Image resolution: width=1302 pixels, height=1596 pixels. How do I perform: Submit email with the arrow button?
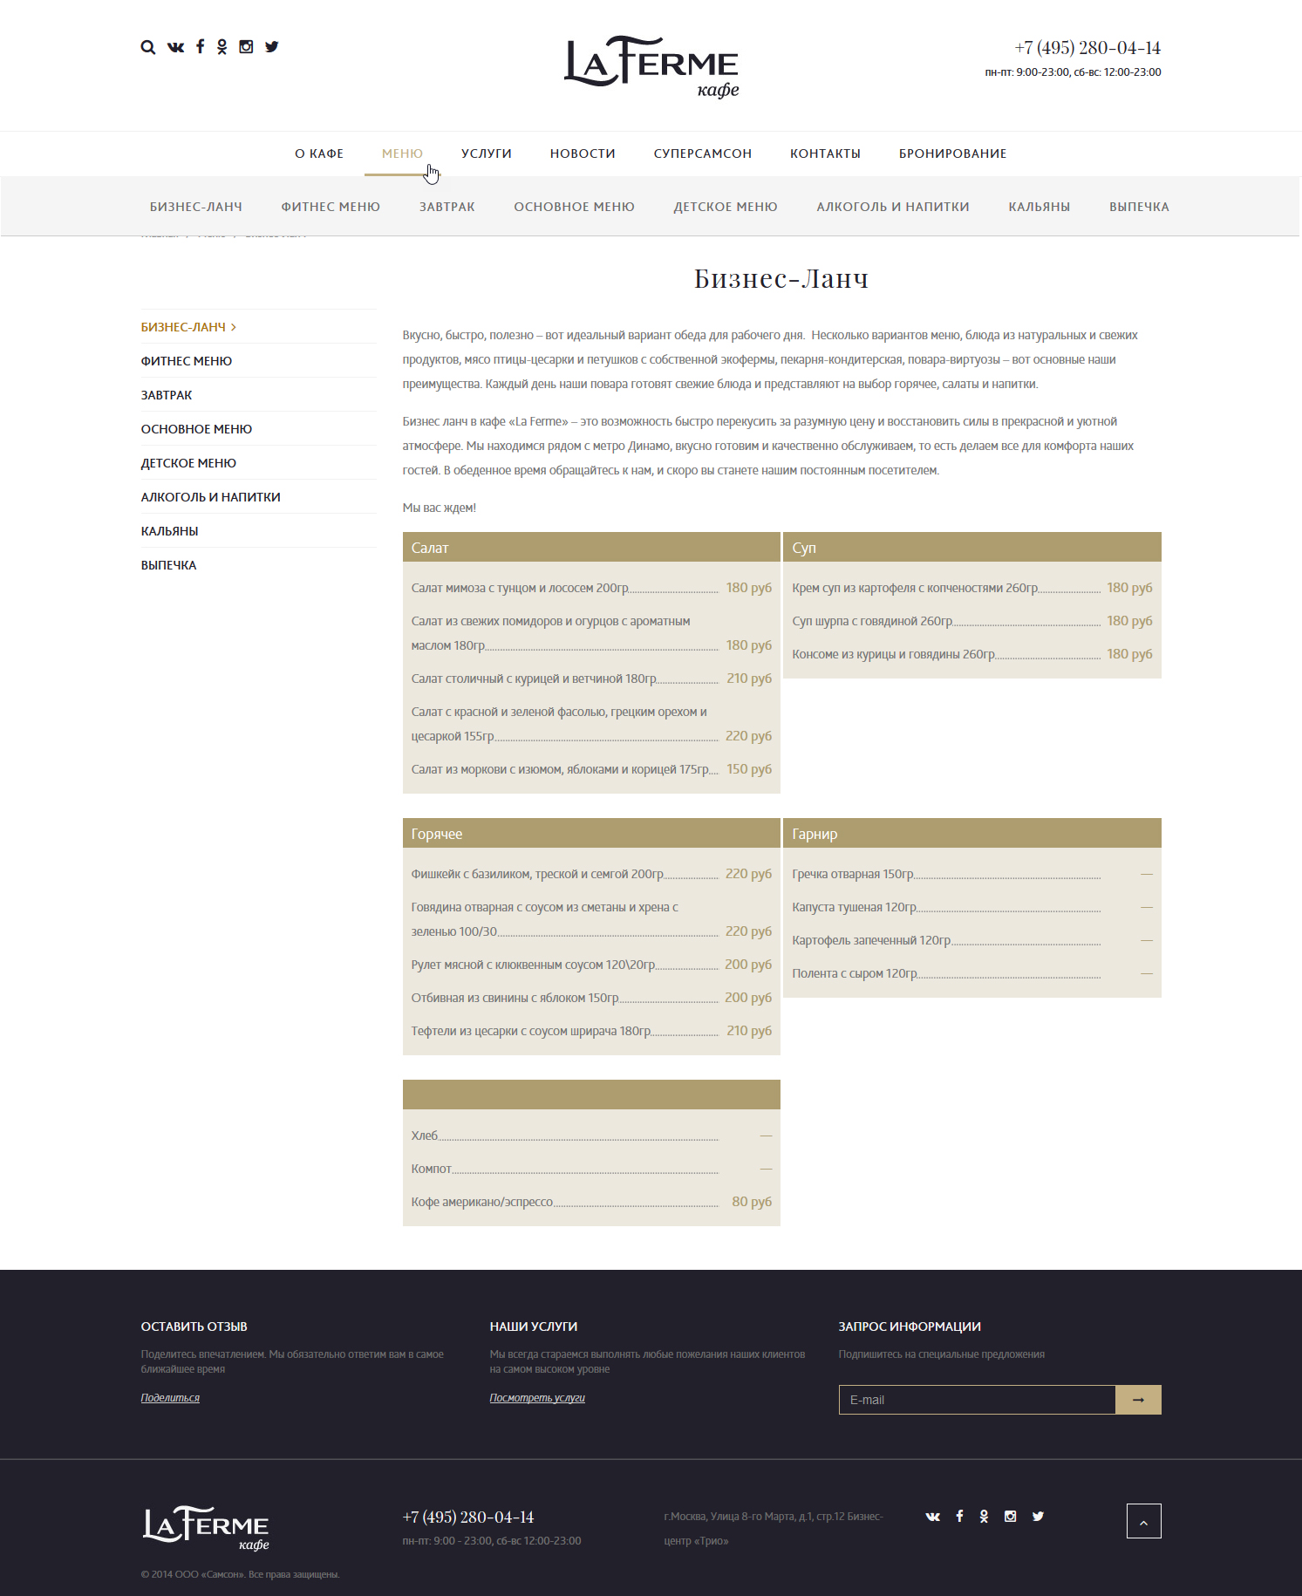tap(1138, 1400)
